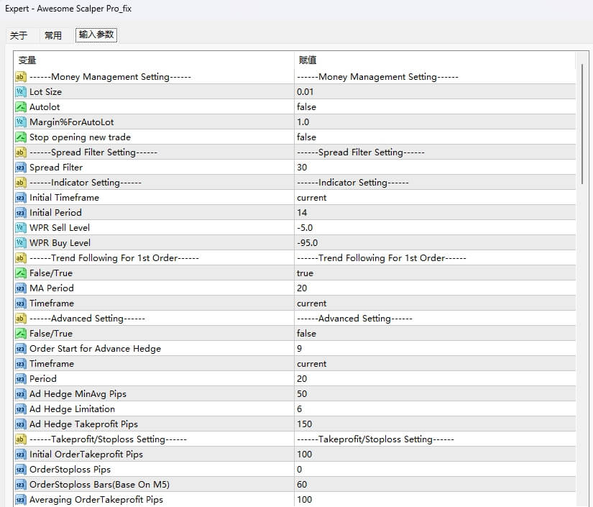Open the 关于 tab
This screenshot has height=507, width=593.
click(x=19, y=35)
